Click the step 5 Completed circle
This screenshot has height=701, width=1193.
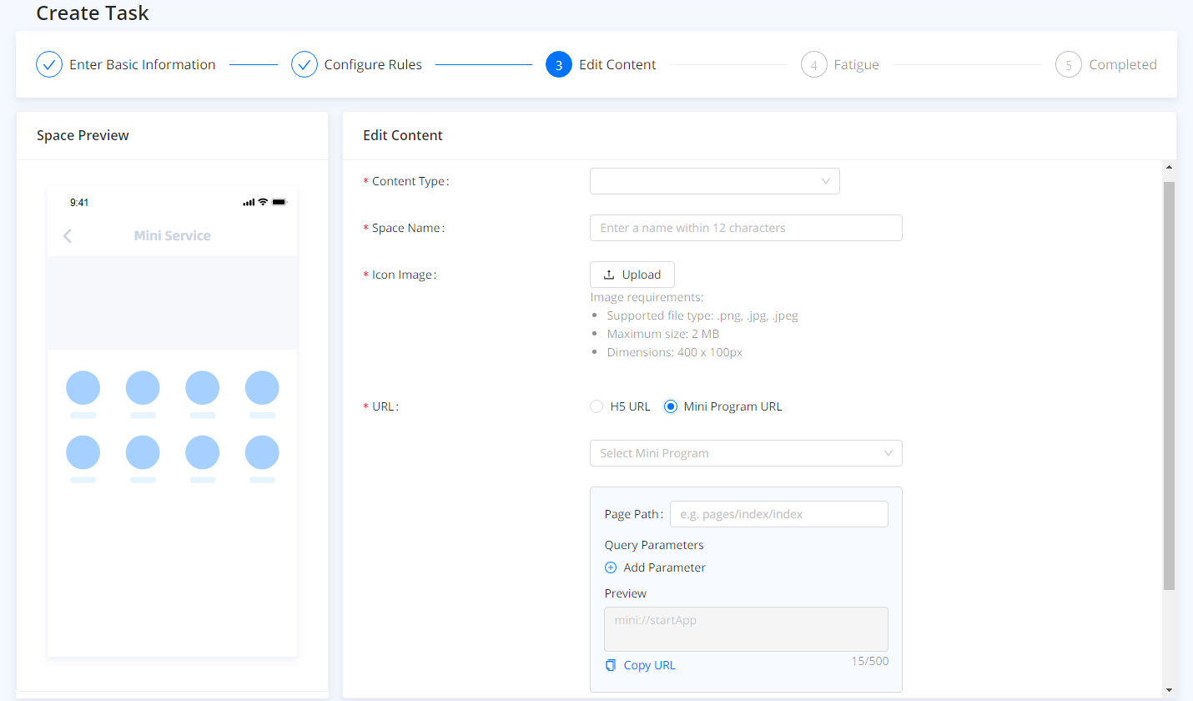[1068, 64]
